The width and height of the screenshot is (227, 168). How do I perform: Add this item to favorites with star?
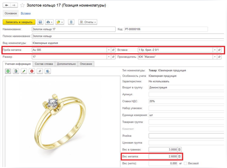22,5
